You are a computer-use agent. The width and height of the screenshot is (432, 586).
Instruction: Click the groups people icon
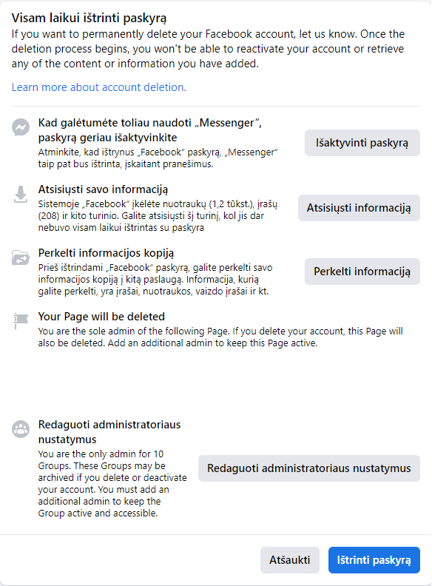21,429
